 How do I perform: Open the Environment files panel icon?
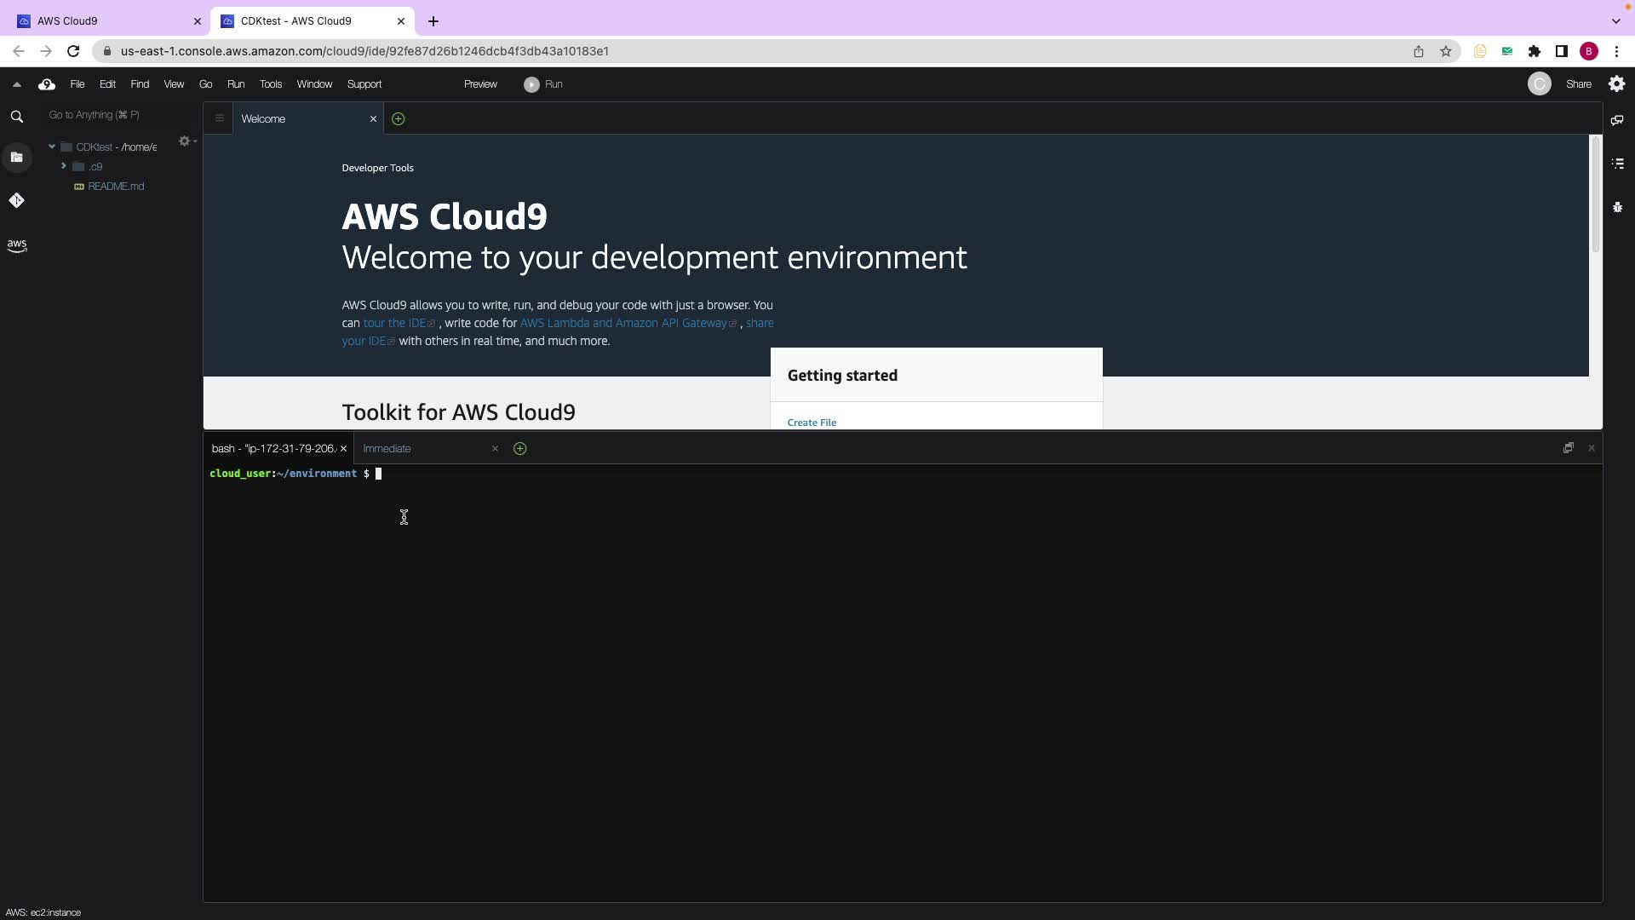pos(17,158)
